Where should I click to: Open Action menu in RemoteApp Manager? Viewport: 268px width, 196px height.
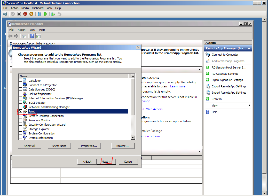point(21,30)
